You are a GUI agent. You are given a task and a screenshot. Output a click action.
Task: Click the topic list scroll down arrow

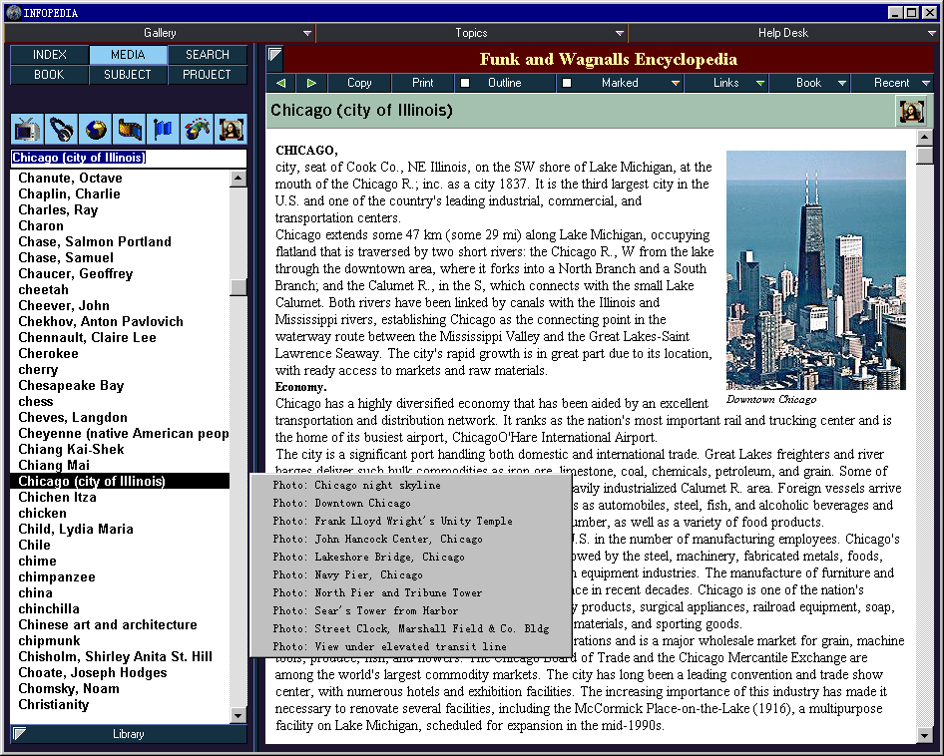pos(238,715)
